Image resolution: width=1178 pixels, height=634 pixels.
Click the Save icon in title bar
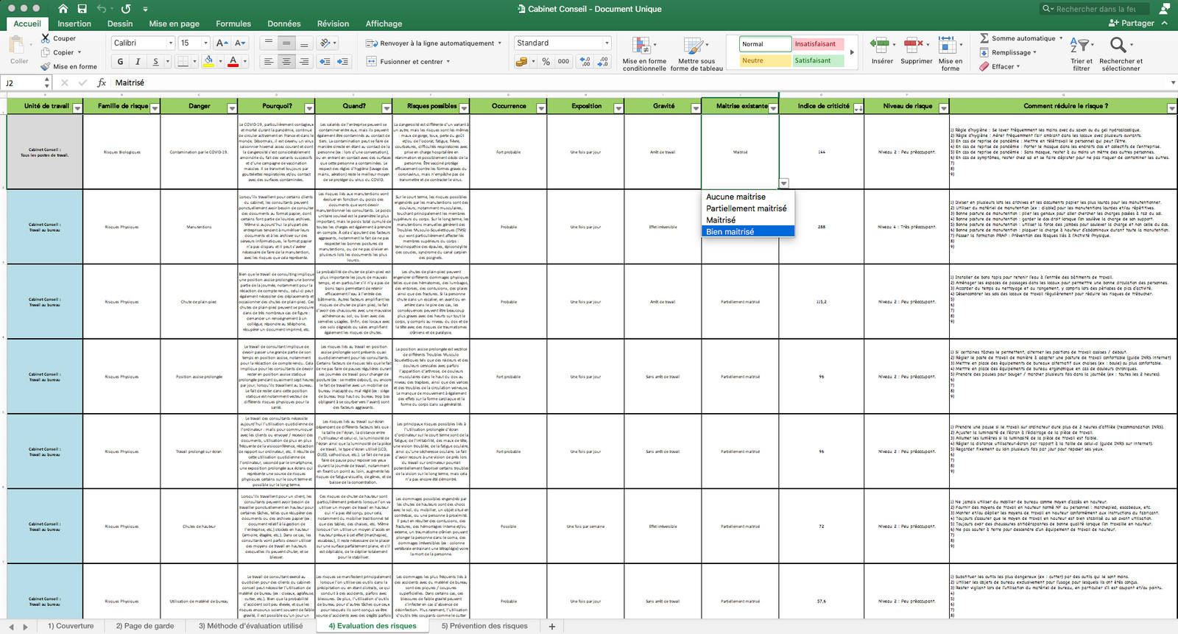[82, 9]
